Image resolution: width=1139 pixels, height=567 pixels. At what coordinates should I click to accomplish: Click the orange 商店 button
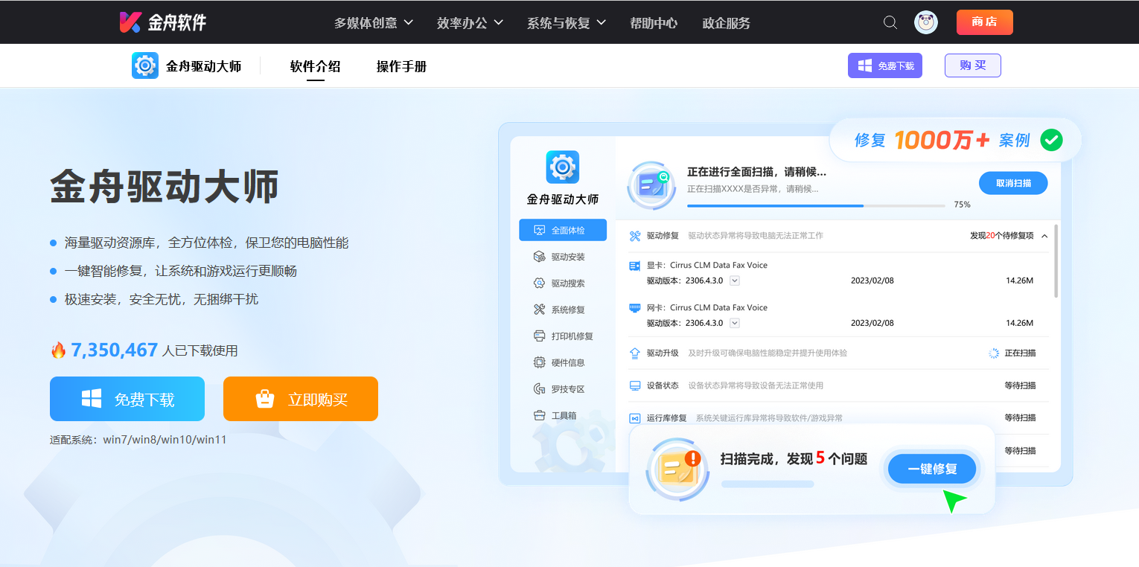pyautogui.click(x=984, y=22)
